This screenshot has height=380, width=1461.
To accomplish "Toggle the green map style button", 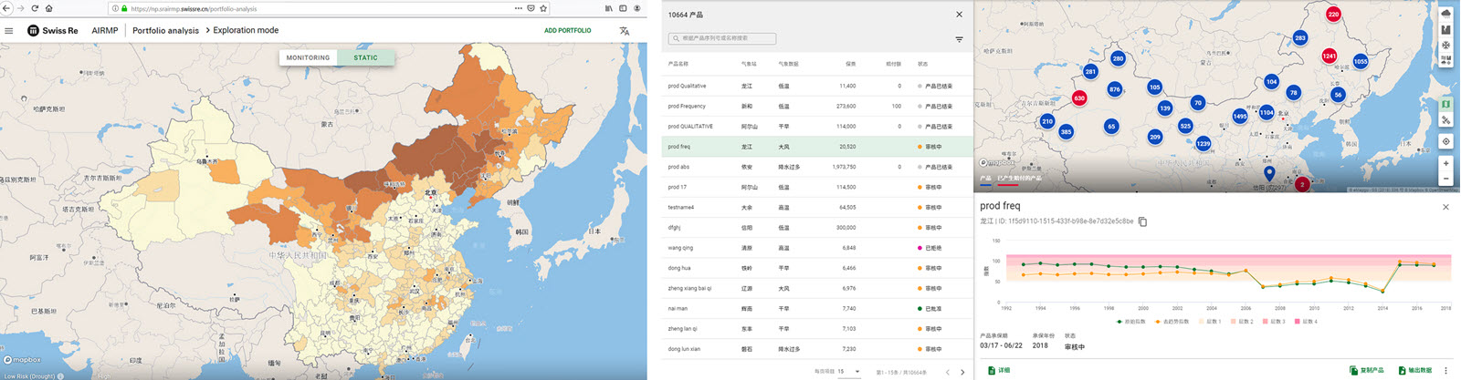I will [1445, 104].
